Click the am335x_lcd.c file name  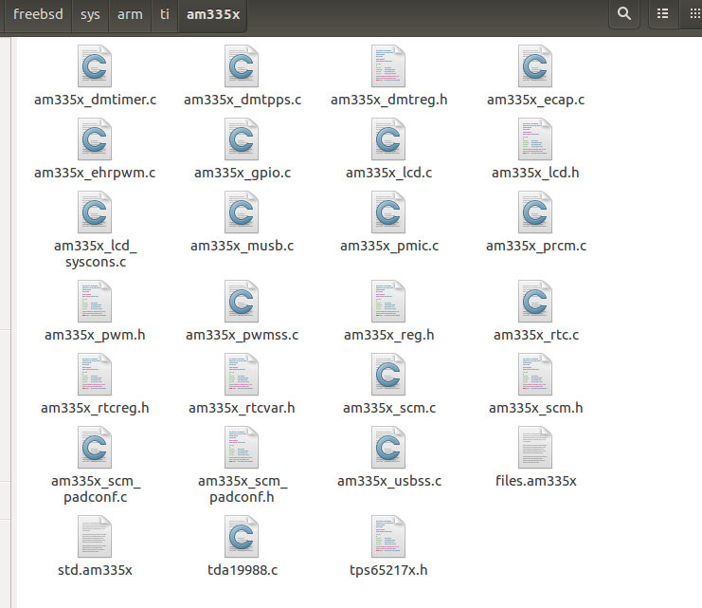[x=389, y=173]
